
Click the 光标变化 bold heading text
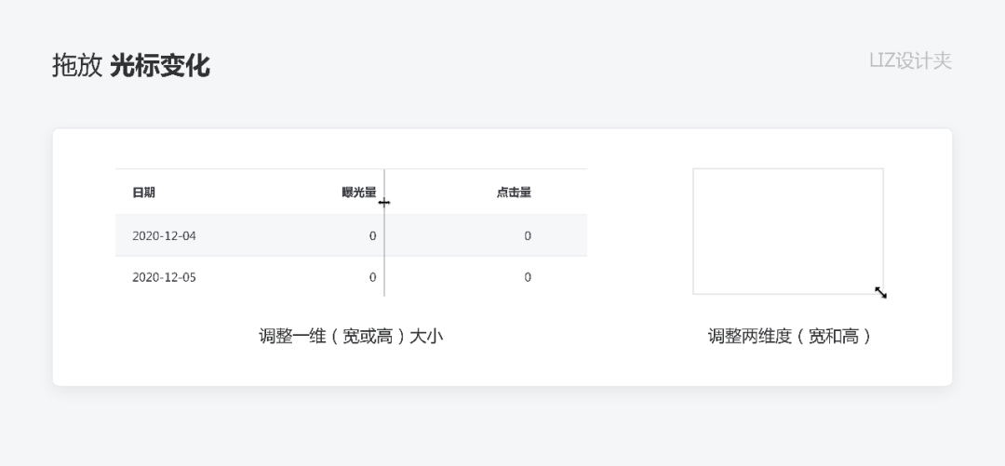click(160, 66)
